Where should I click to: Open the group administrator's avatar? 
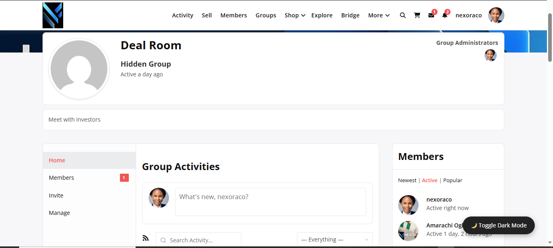pyautogui.click(x=491, y=55)
